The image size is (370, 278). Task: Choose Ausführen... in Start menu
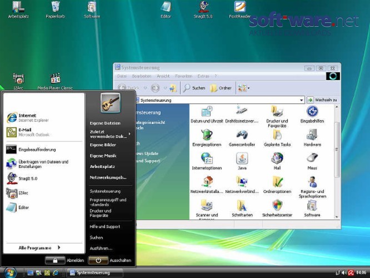(101, 248)
